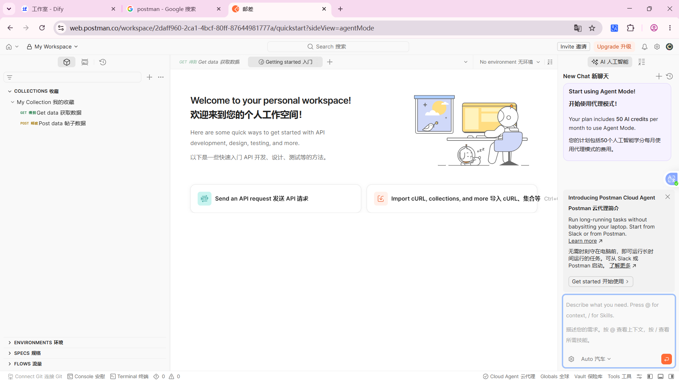
Task: Open My Workspace switcher dropdown
Action: click(52, 47)
